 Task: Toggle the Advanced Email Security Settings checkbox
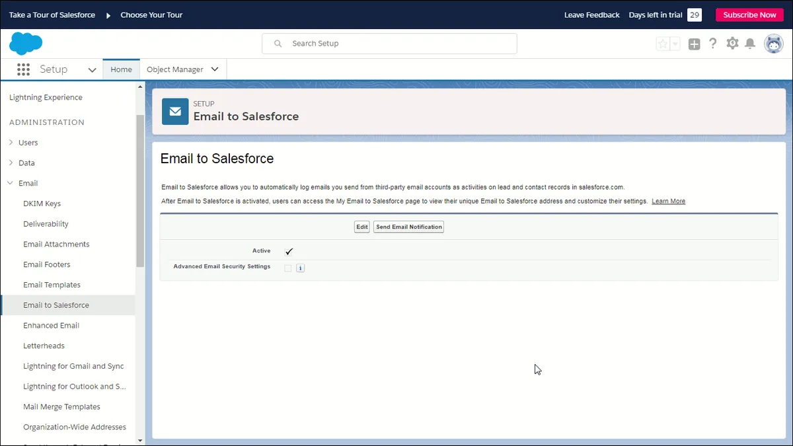[288, 268]
